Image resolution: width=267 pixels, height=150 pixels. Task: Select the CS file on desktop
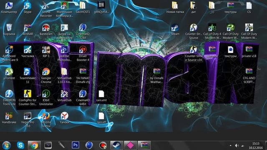249,7
